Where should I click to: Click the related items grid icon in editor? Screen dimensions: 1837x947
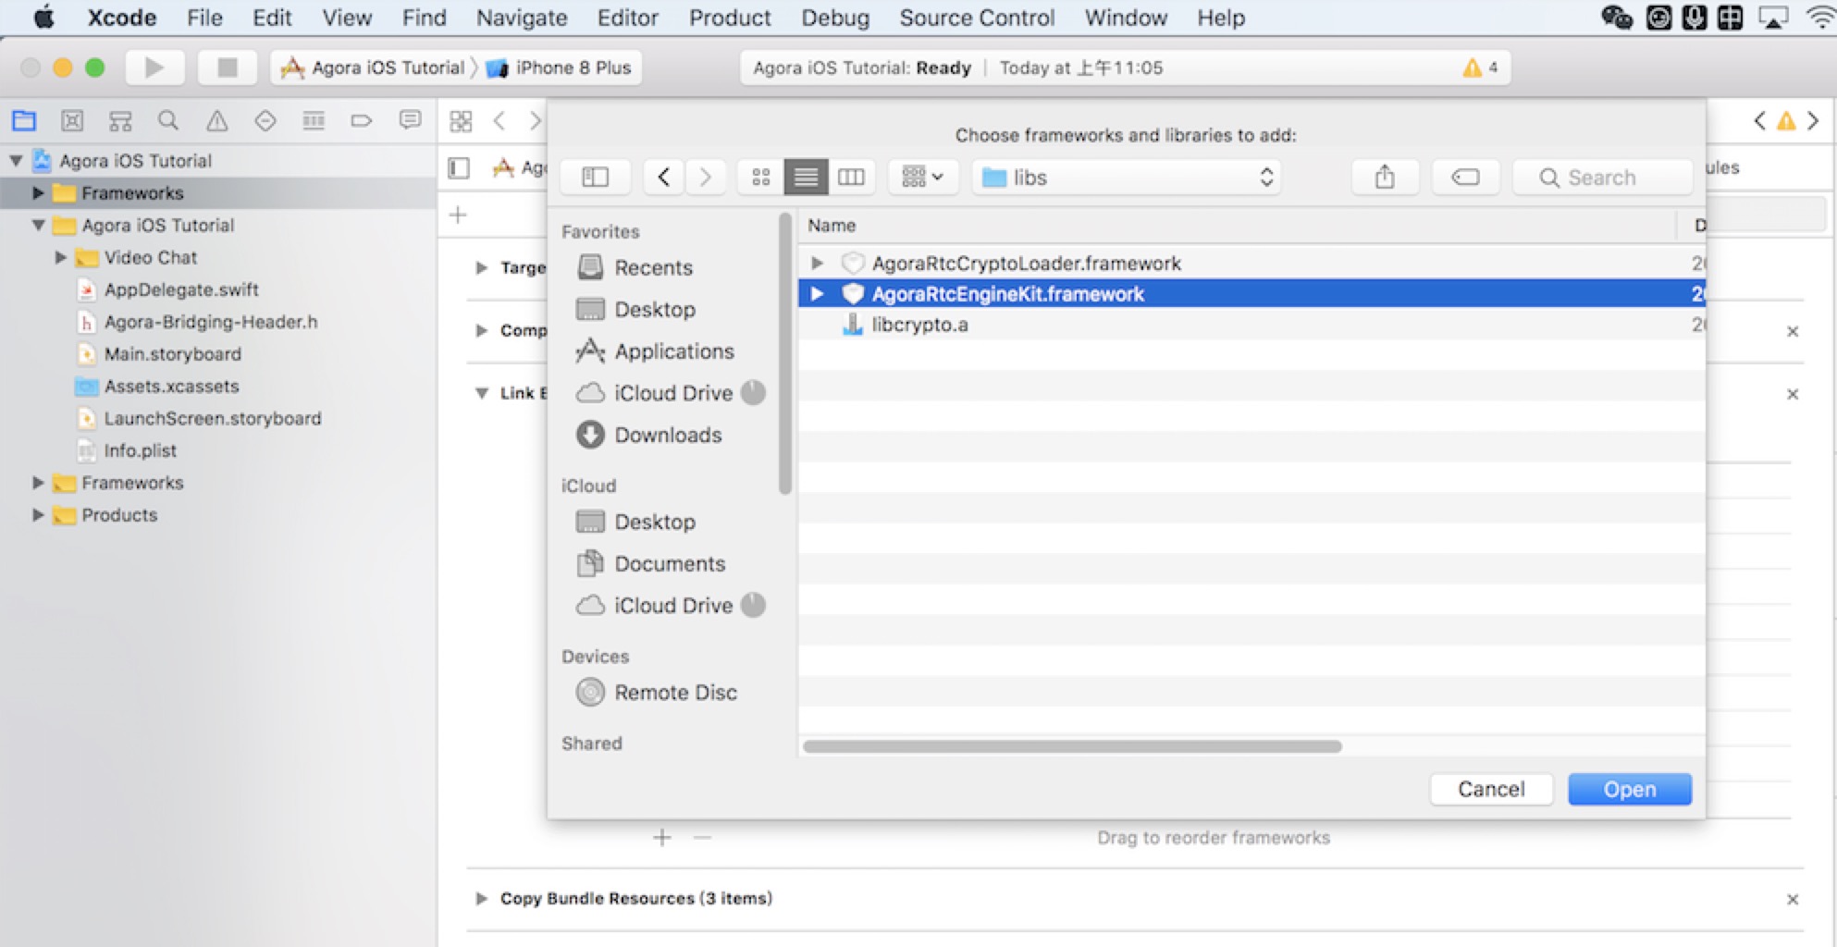(461, 121)
